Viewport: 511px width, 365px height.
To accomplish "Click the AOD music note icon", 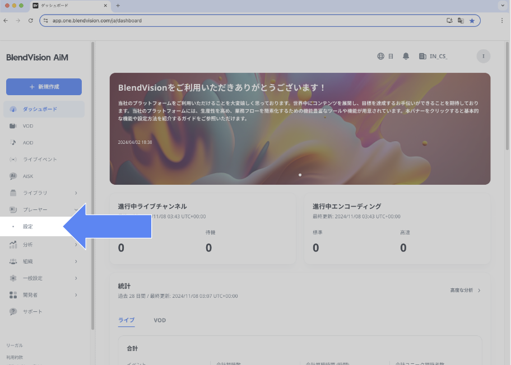I will pyautogui.click(x=13, y=143).
